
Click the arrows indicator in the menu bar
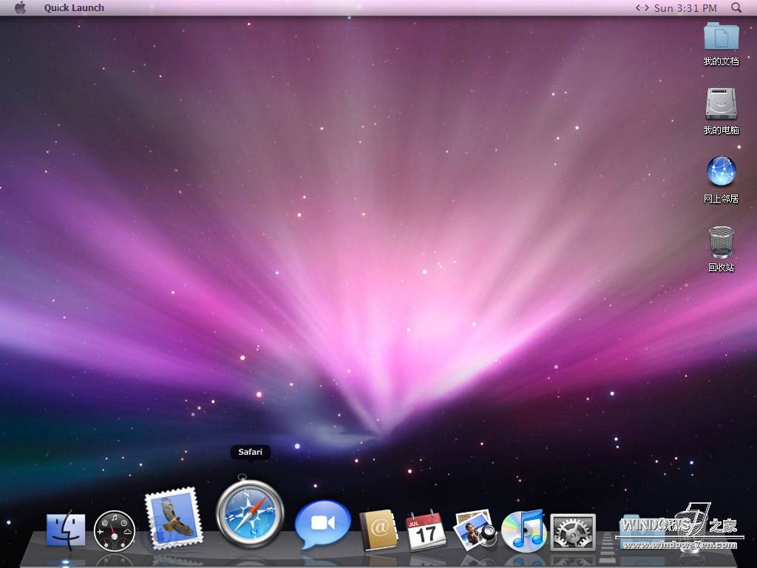click(x=640, y=7)
